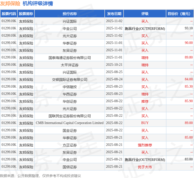Click target price 90.00

189,43
